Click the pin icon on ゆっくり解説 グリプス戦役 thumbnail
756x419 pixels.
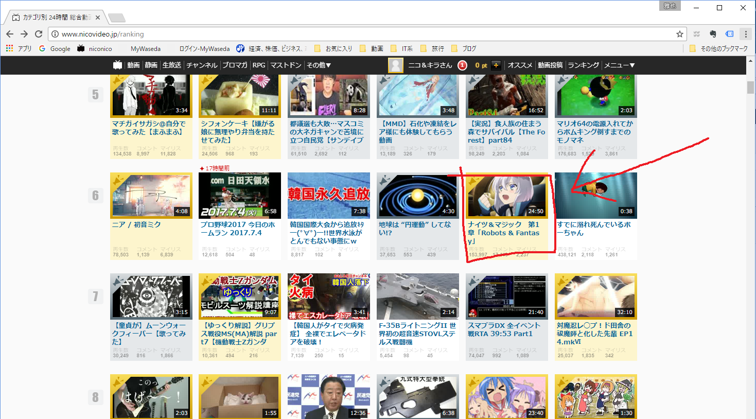207,281
